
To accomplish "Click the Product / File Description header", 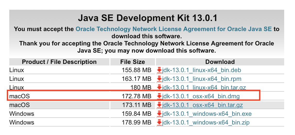I will (x=59, y=62).
